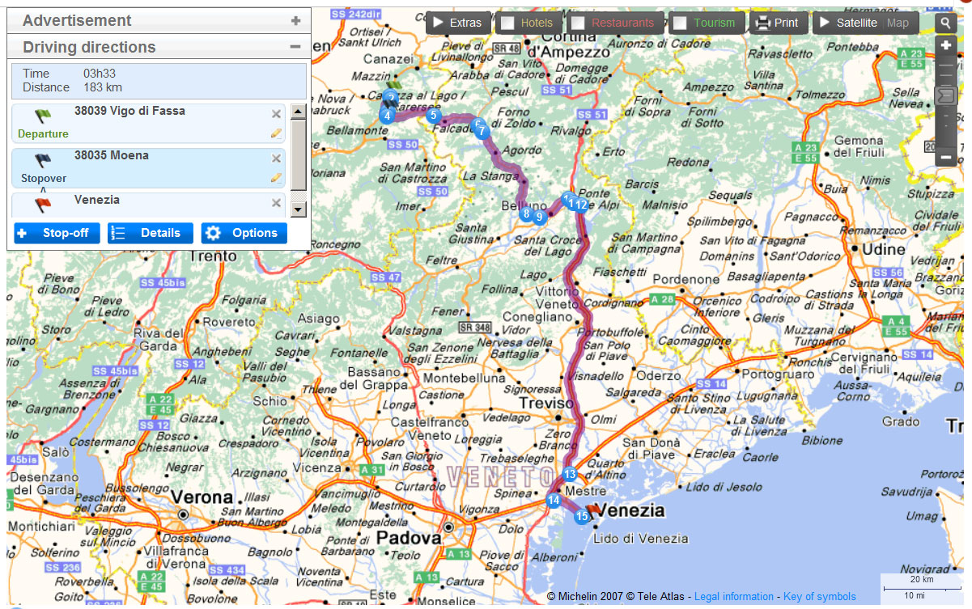Click the waypoint list scroll-up arrow
The height and width of the screenshot is (609, 972).
(x=298, y=112)
